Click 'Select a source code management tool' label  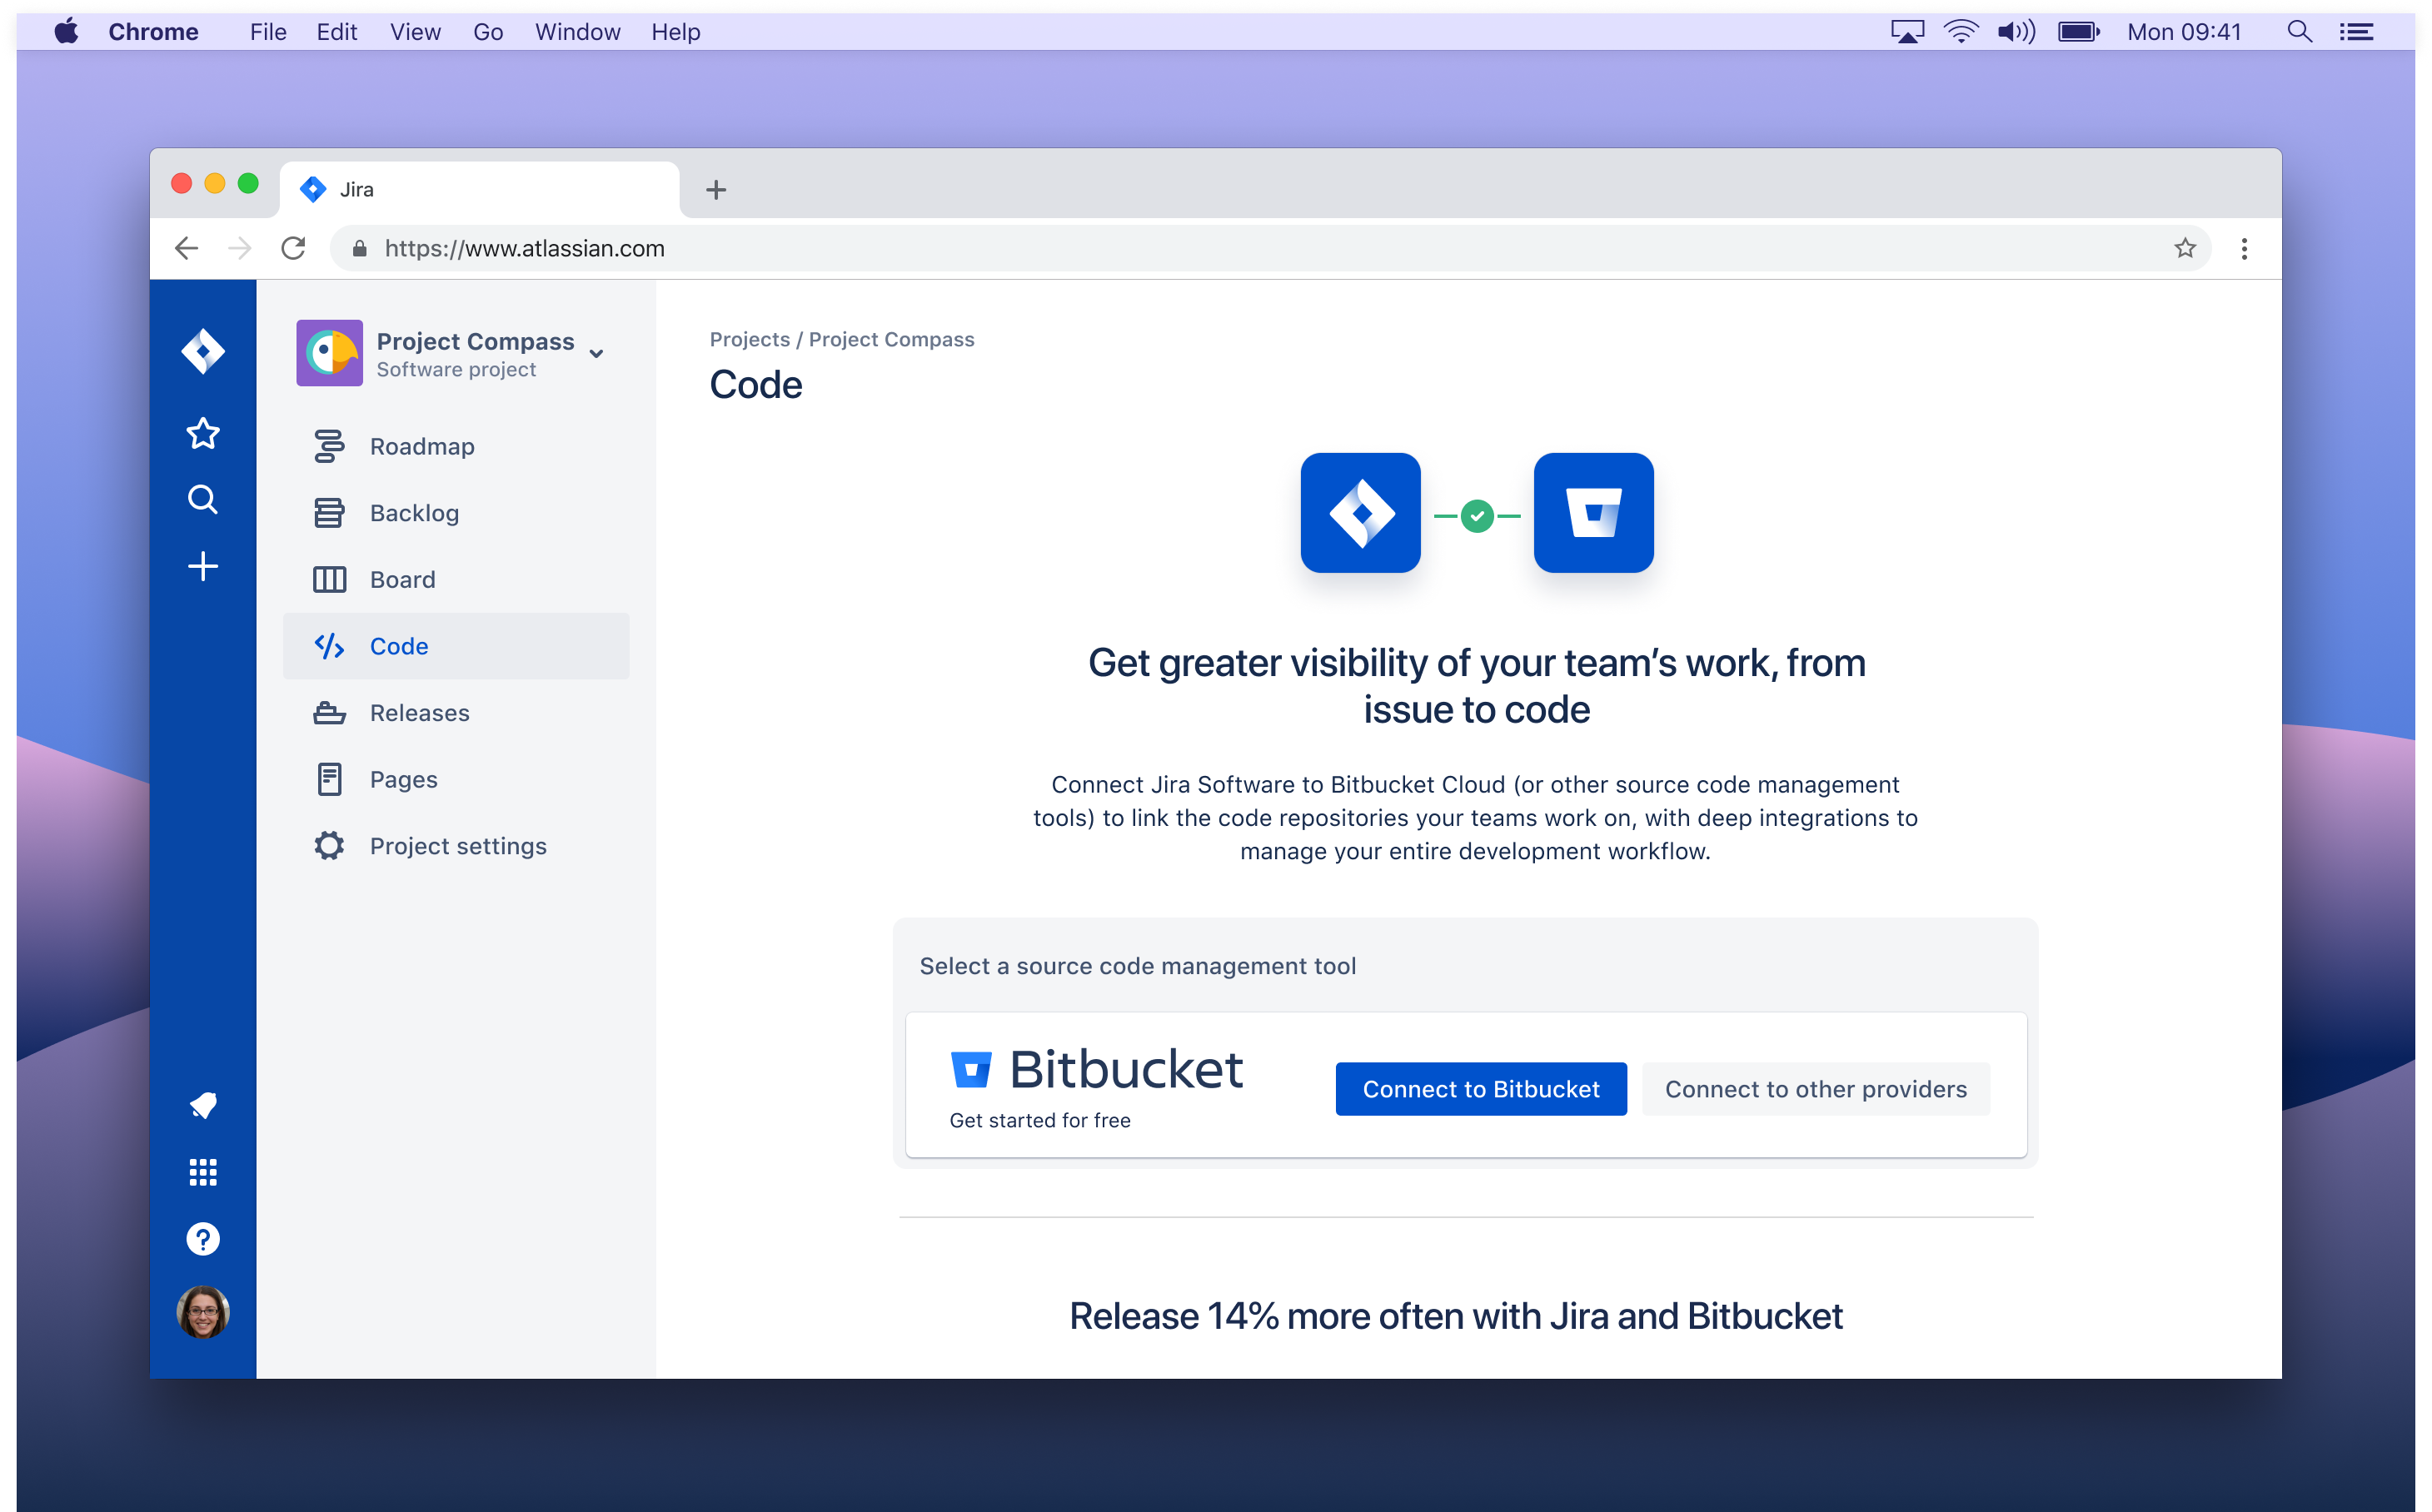click(1138, 966)
